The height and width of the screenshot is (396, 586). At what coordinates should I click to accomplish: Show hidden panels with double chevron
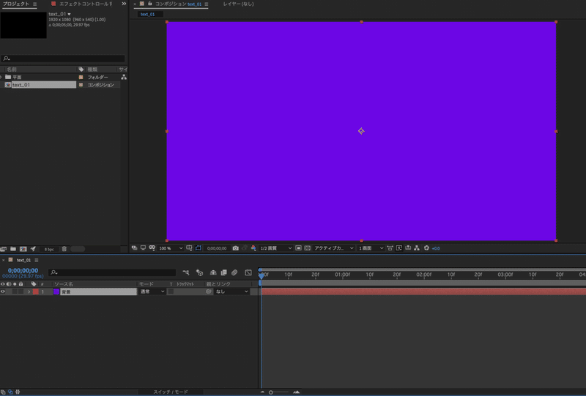[124, 4]
